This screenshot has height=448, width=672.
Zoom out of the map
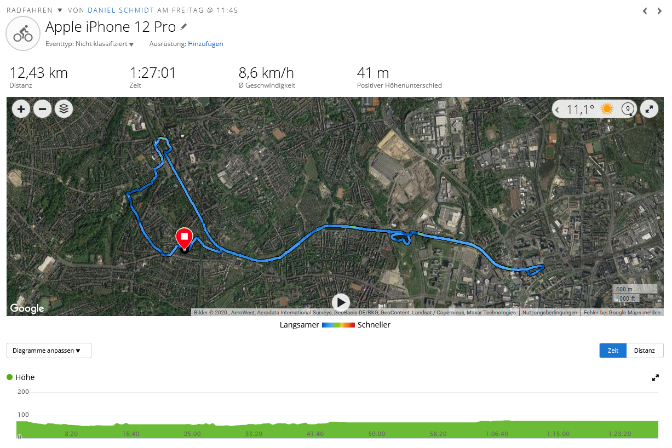click(x=42, y=109)
